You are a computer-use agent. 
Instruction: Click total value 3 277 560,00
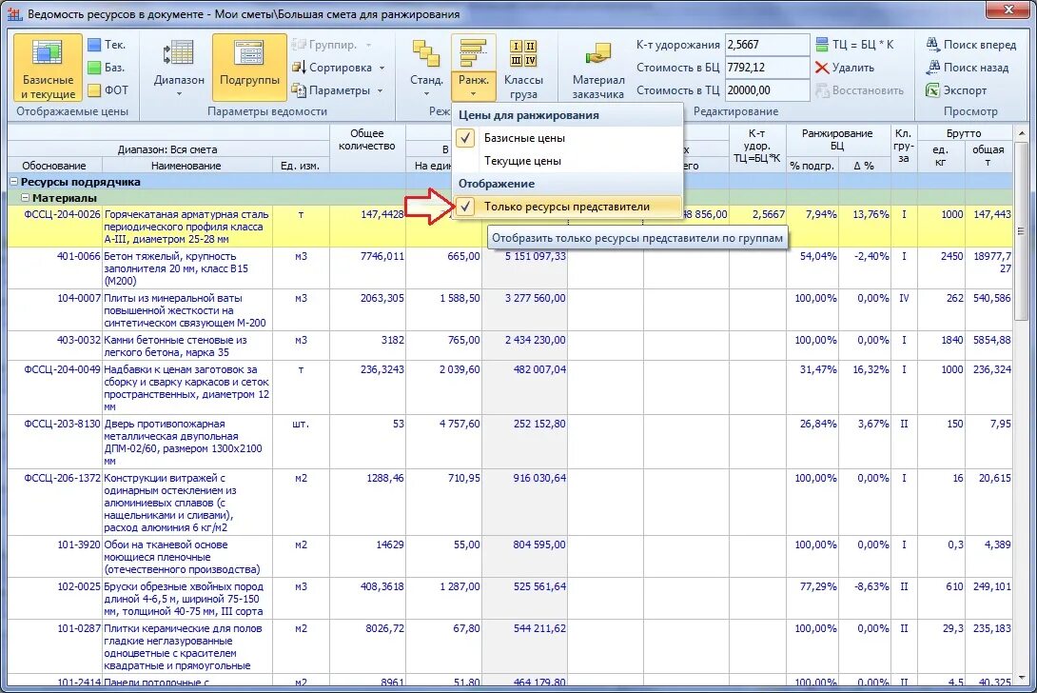coord(535,299)
